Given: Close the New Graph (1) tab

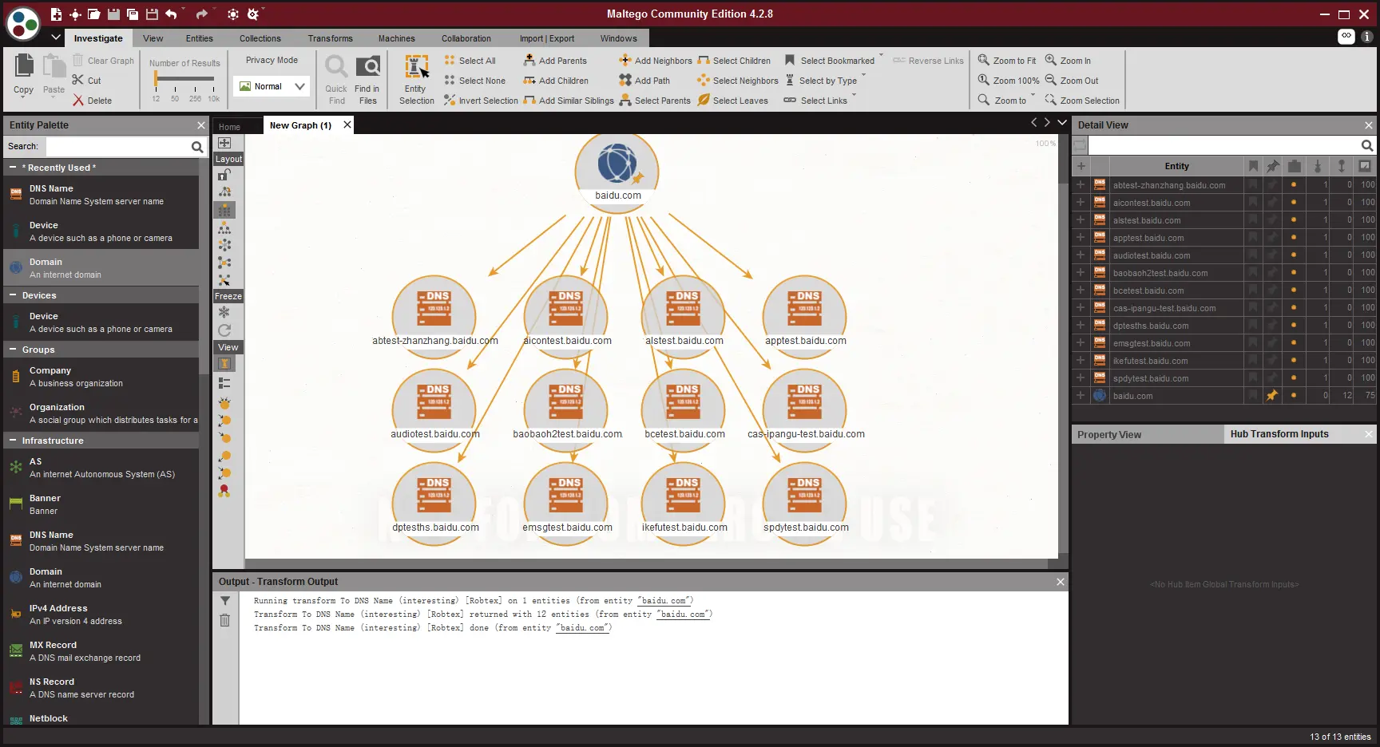Looking at the screenshot, I should [x=347, y=125].
